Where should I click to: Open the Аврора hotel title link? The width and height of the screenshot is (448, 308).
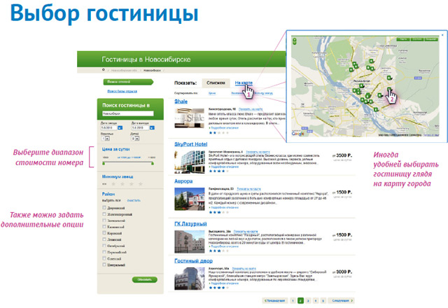point(183,181)
